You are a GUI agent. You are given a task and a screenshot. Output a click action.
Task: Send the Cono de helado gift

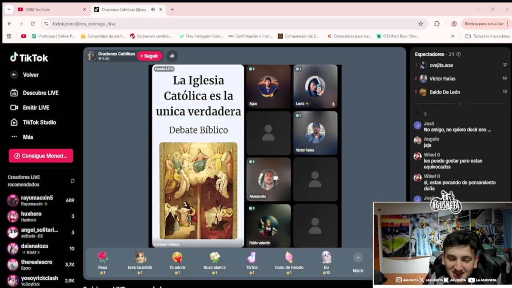point(289,262)
